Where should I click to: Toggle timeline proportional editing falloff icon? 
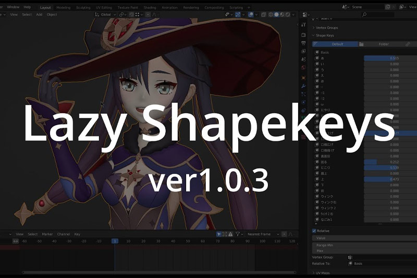[290, 234]
